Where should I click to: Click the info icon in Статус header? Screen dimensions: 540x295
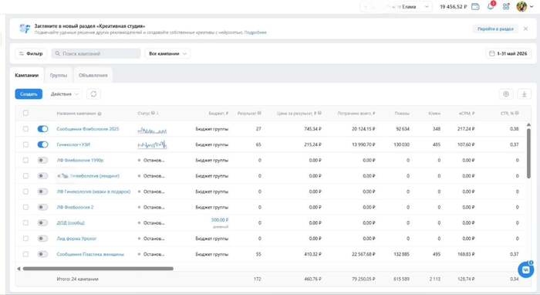point(153,113)
